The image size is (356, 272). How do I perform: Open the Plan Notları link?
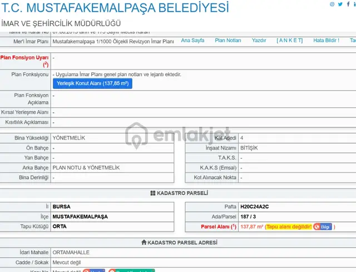[x=228, y=41]
